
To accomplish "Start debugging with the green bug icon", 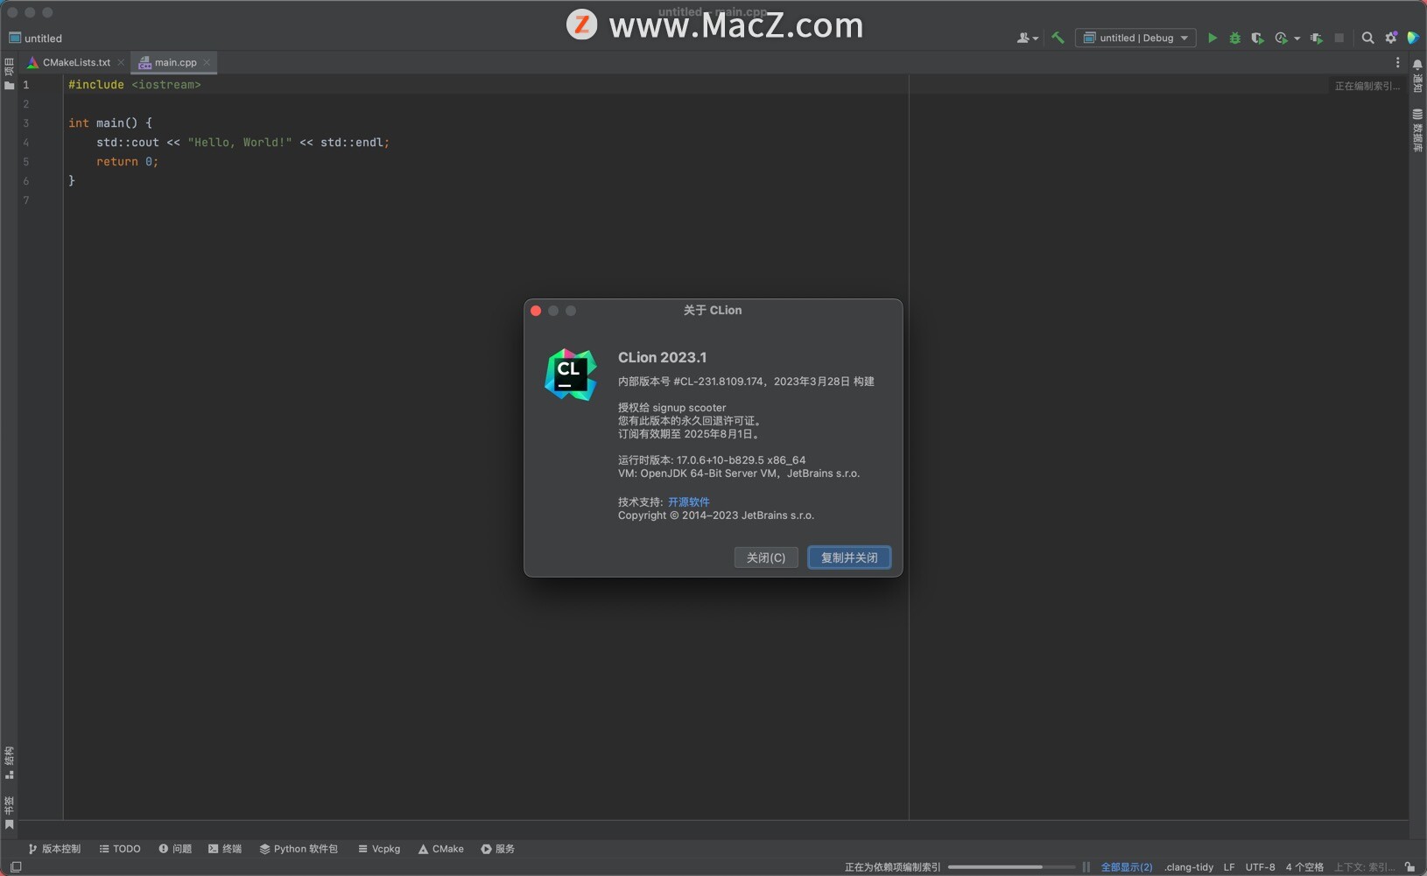I will [x=1235, y=38].
